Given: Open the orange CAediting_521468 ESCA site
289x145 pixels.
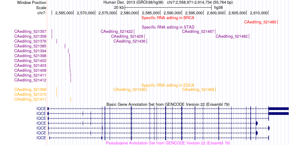Looking at the screenshot, I should coord(198,90).
